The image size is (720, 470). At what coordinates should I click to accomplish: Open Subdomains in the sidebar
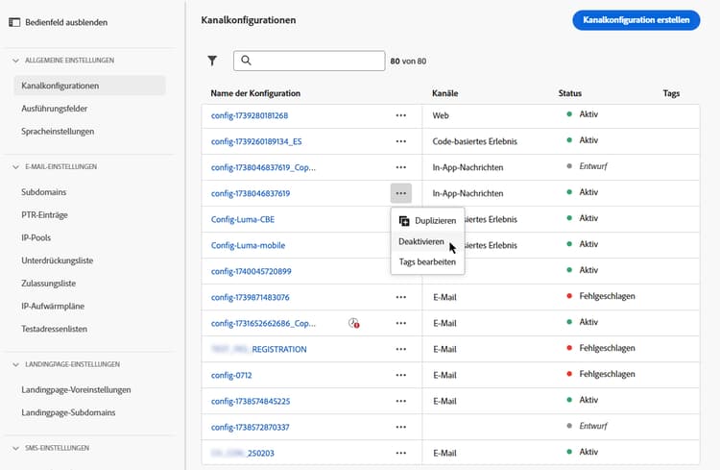pyautogui.click(x=44, y=192)
